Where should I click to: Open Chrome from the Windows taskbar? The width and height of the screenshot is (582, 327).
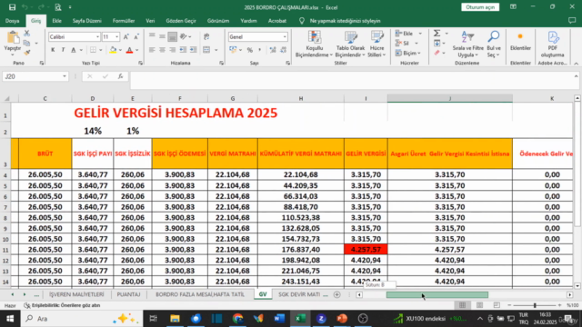237,319
